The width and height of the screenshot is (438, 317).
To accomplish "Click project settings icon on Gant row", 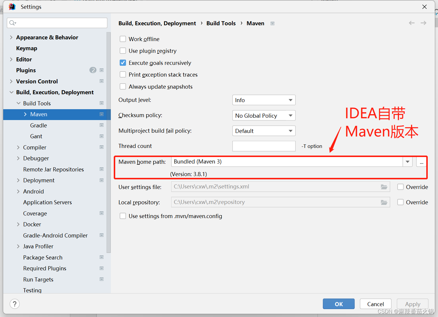I will coord(102,136).
